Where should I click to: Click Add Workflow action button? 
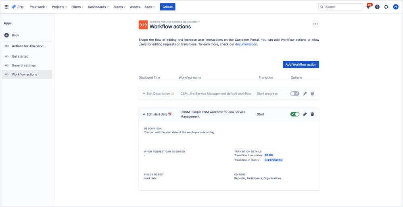[x=301, y=64]
